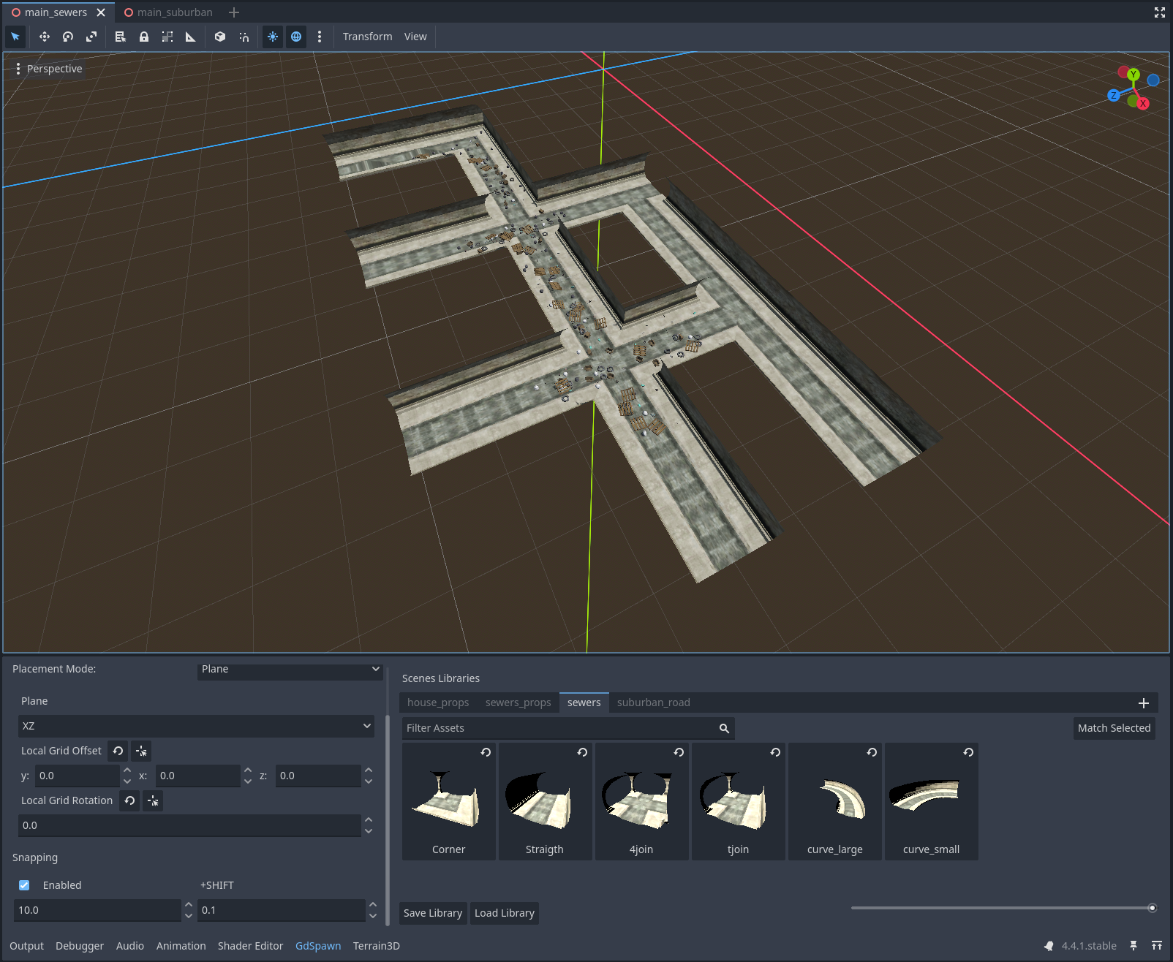Select the Scale mode tool icon

[x=91, y=37]
